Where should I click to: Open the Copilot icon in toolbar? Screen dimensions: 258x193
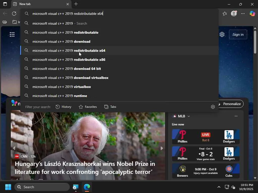tap(252, 14)
